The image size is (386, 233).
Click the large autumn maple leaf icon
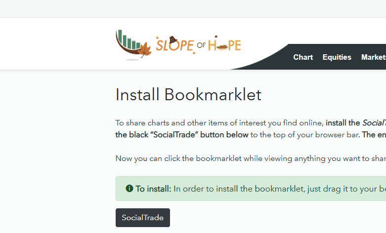tap(145, 50)
